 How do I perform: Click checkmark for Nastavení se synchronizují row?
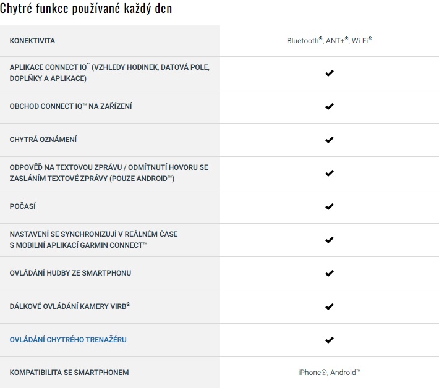[329, 240]
